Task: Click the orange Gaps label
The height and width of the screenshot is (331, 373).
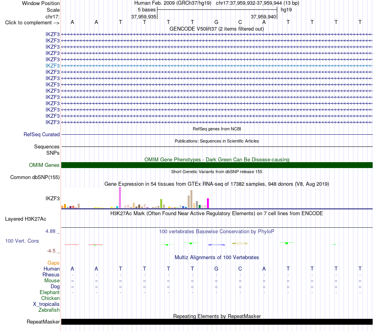Action: pos(53,263)
